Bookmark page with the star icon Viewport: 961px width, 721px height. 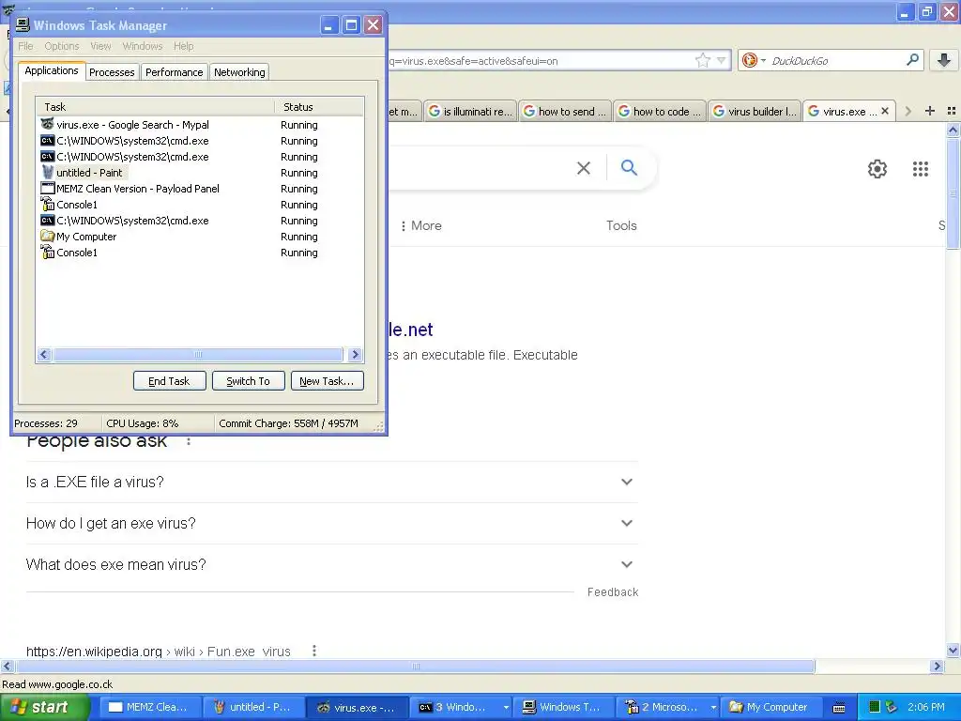pos(702,60)
